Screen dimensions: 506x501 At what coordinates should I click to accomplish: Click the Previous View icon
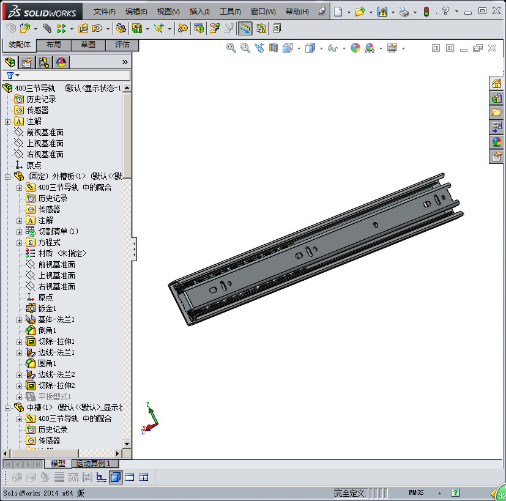(x=259, y=48)
